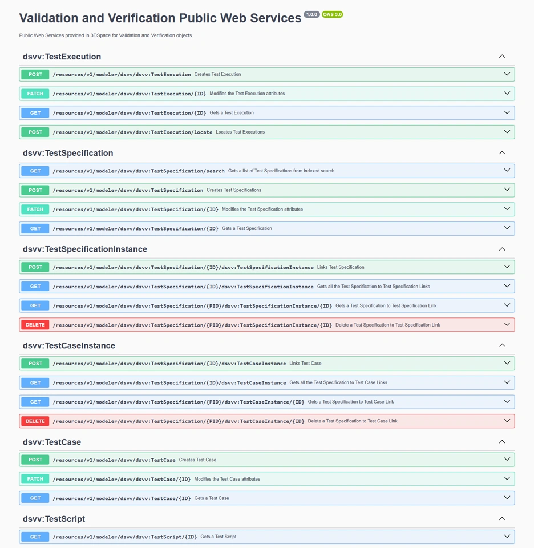
Task: Expand arrow on Creates Test Specifications row
Action: click(x=507, y=190)
